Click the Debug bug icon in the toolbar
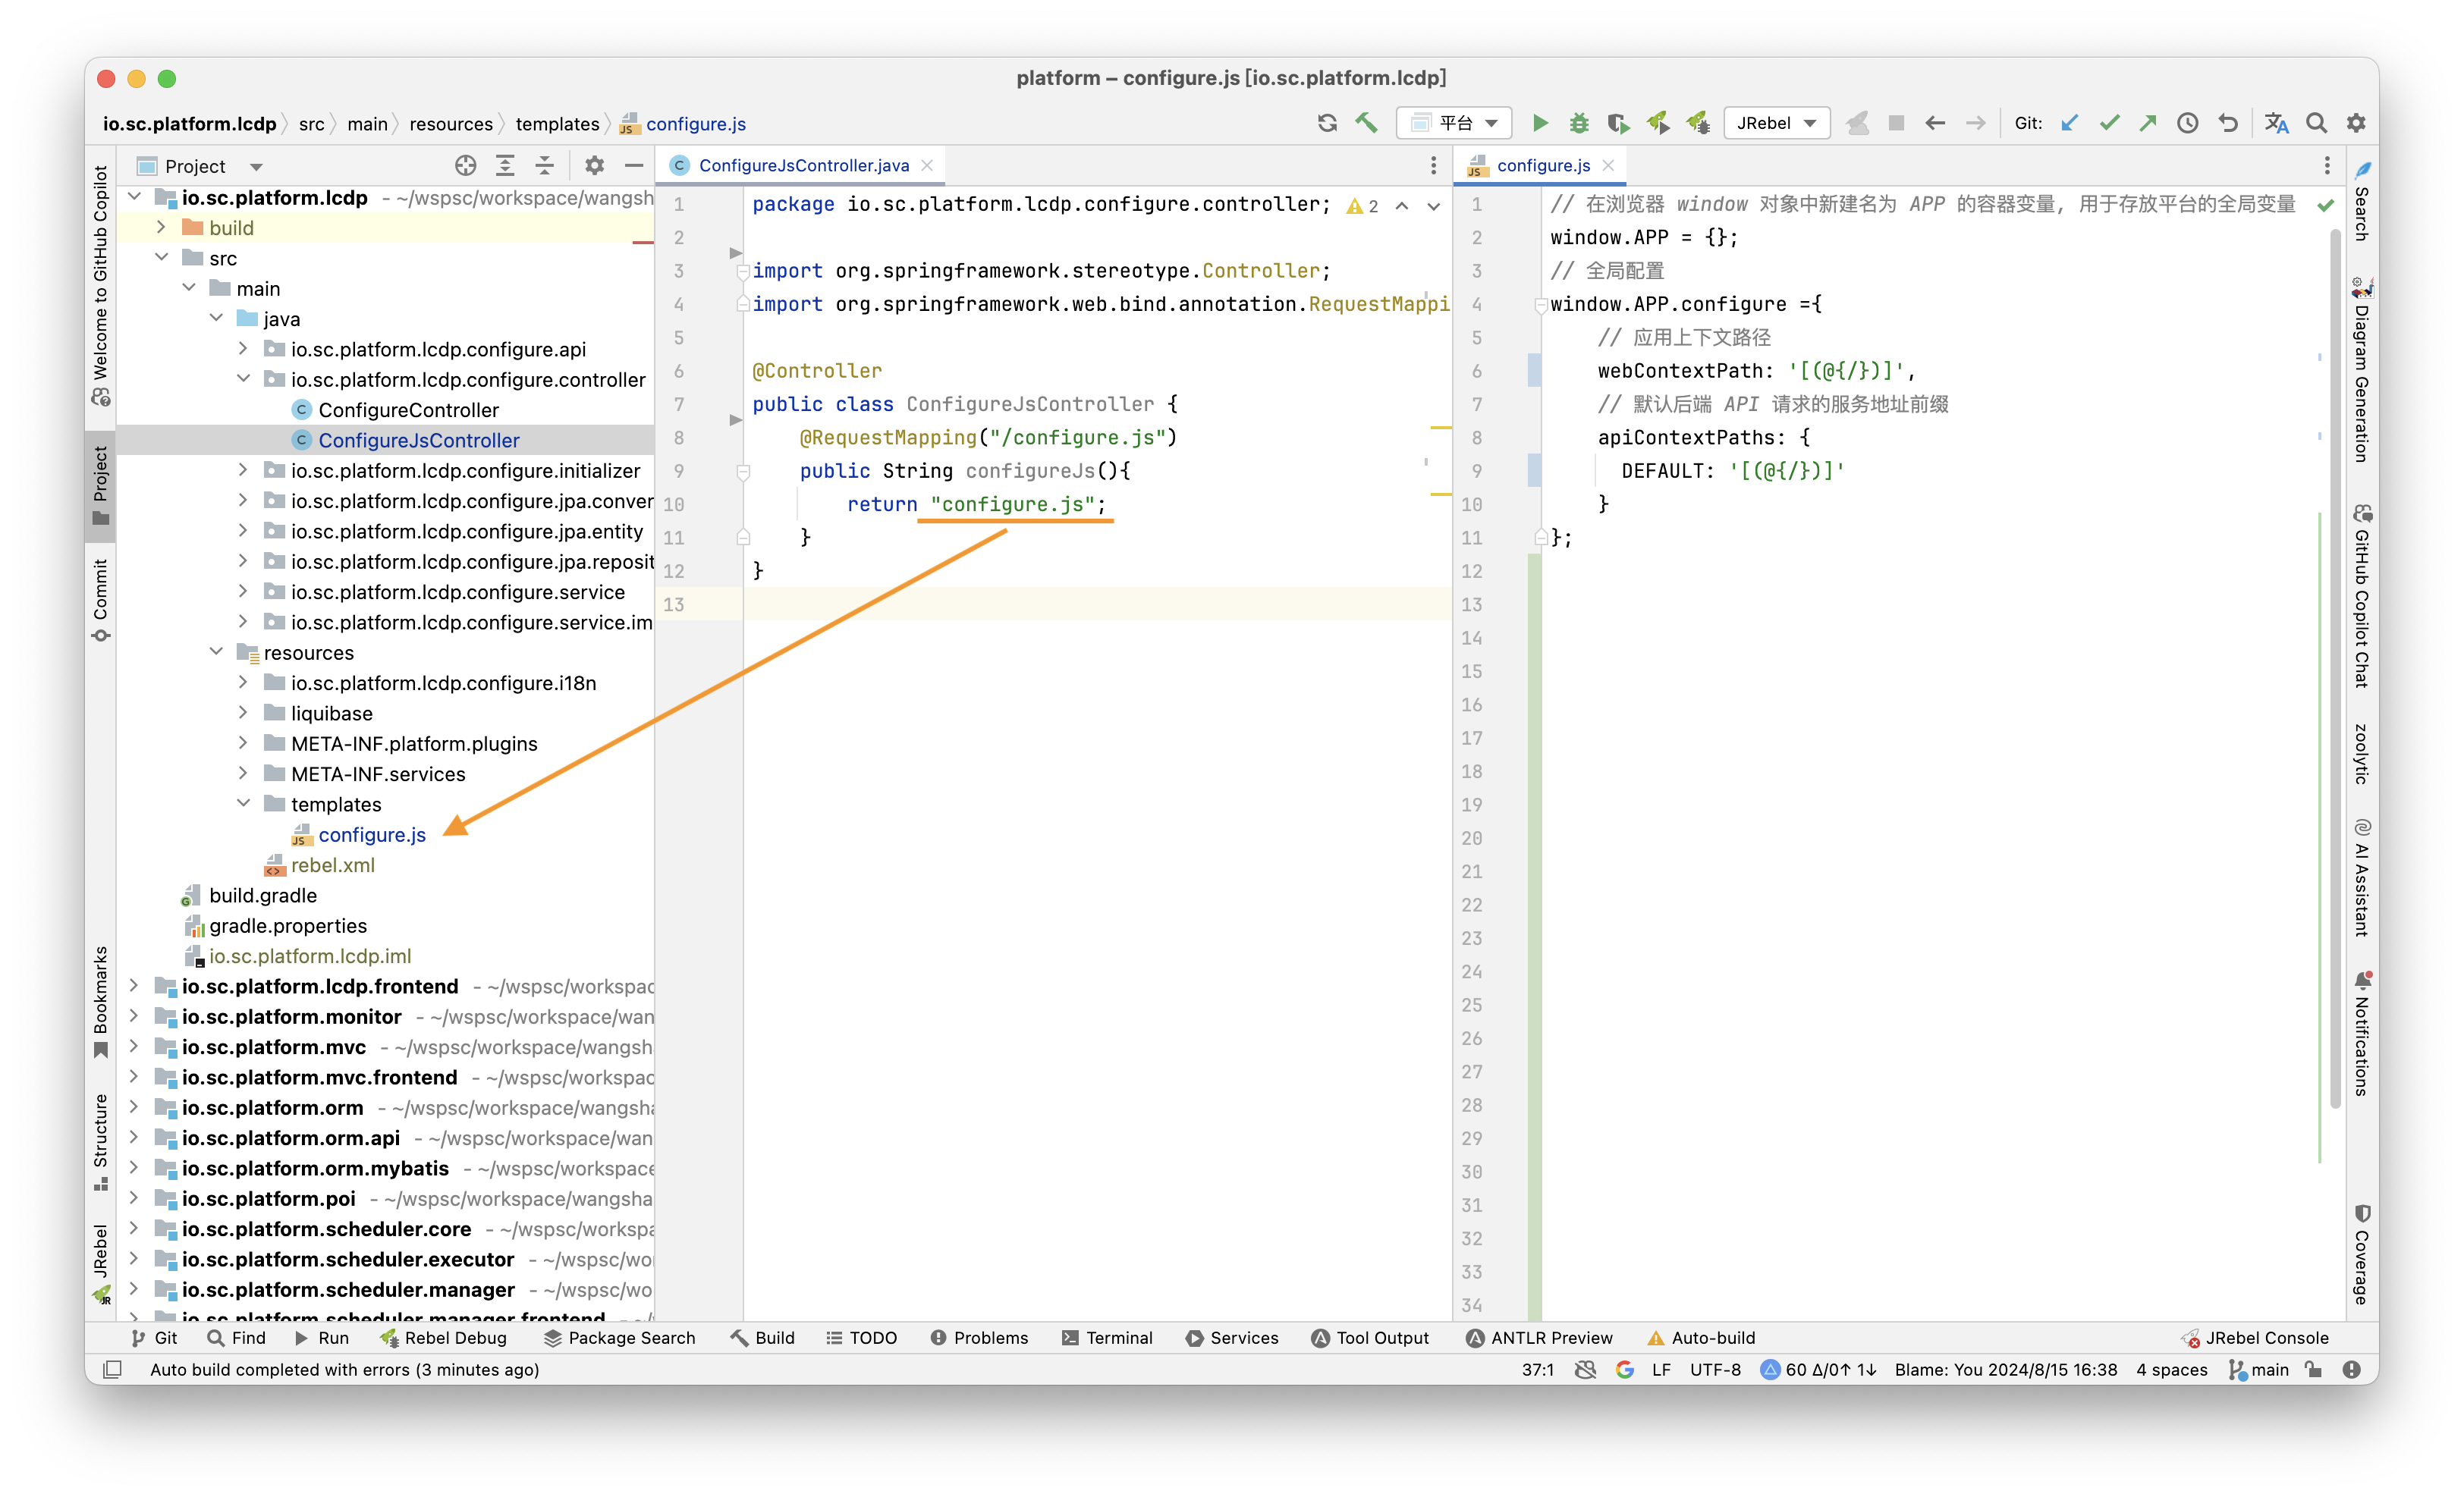The height and width of the screenshot is (1497, 2464). (1579, 123)
